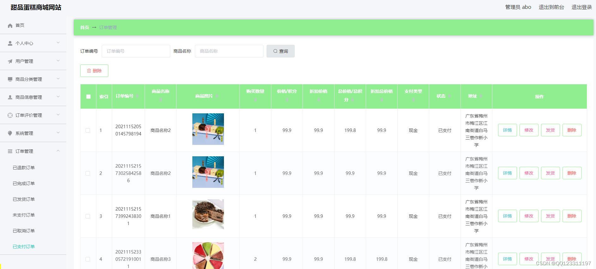Click 详情 for order row 3
Screen dimensions: 596x269
507,216
